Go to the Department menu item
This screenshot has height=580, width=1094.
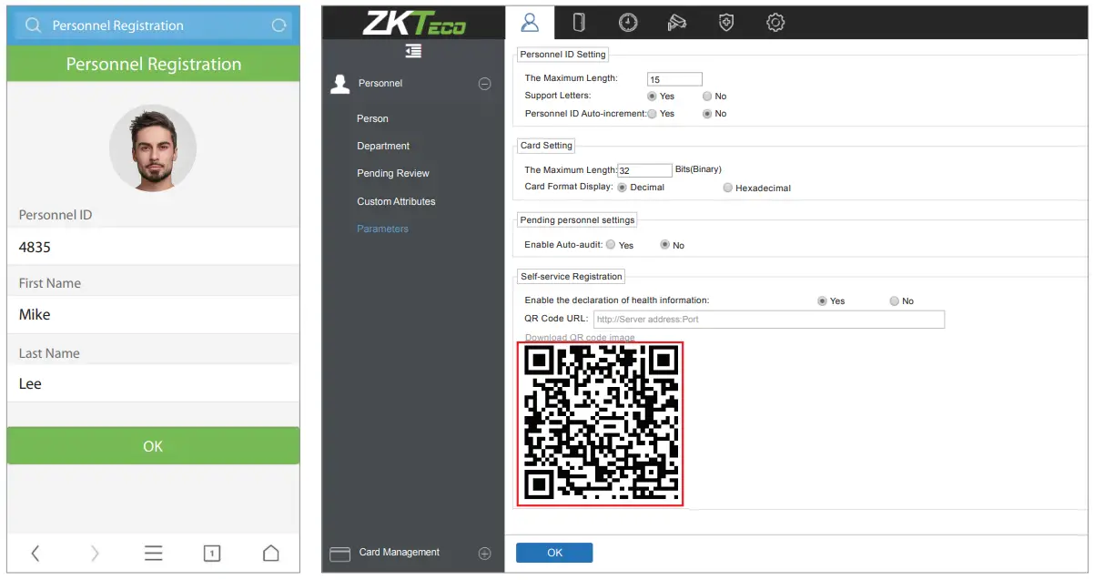tap(382, 146)
